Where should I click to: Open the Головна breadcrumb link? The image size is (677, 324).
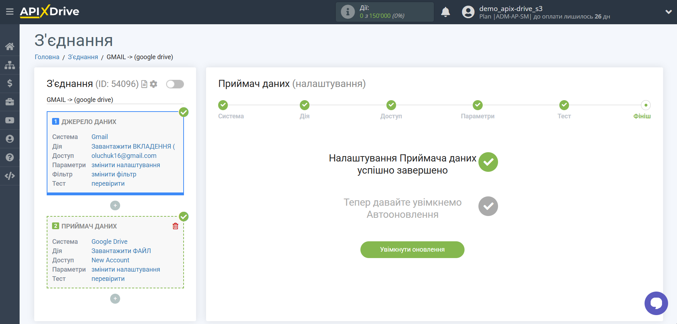47,57
